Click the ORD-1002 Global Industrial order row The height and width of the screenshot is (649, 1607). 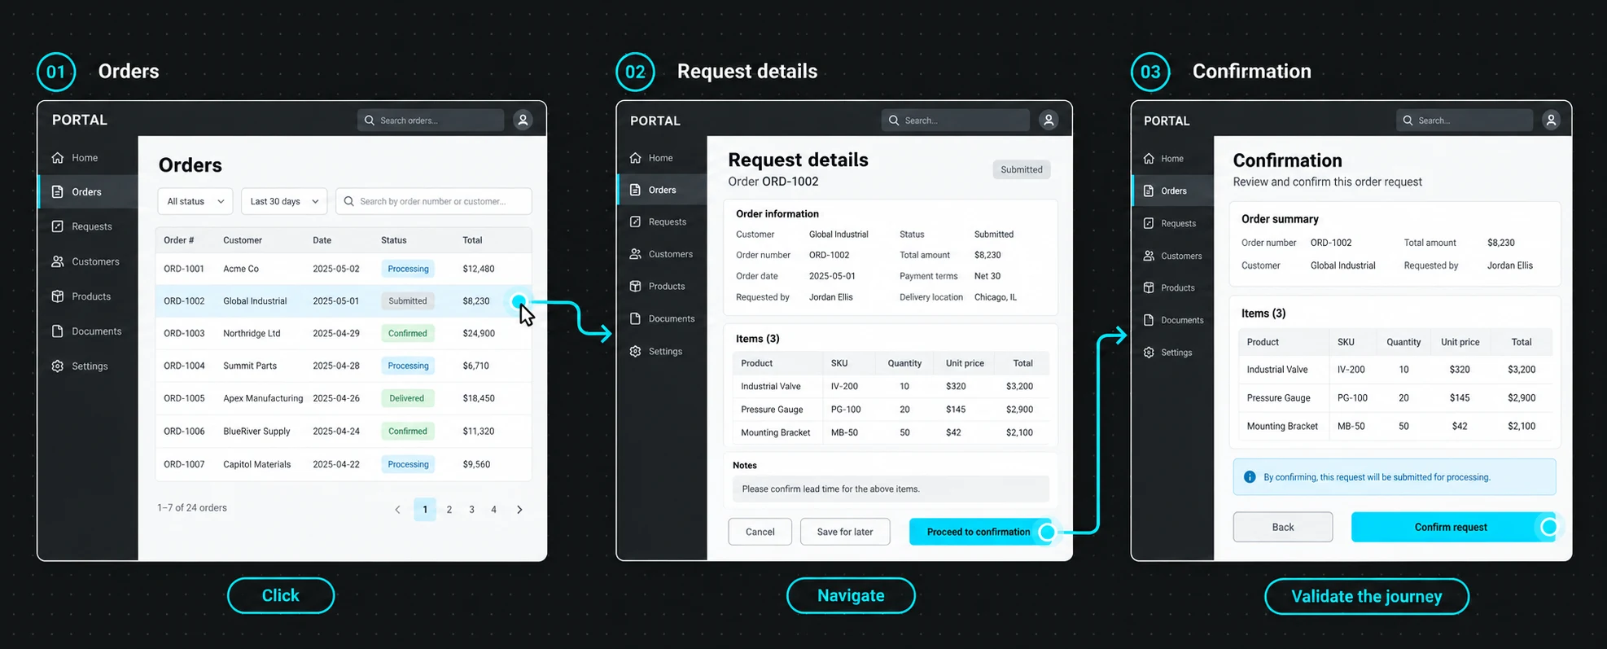coord(344,300)
